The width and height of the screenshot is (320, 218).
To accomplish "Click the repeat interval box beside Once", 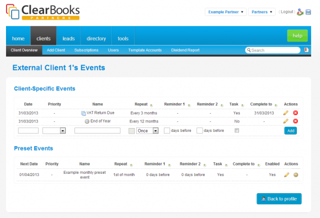I will 132,131.
